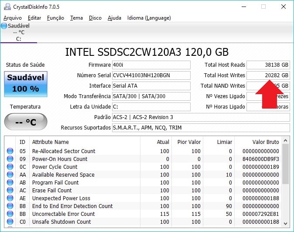Click the Total Host Writes value 20282 GB
Viewport: 294px width, 232px height.
[x=268, y=75]
